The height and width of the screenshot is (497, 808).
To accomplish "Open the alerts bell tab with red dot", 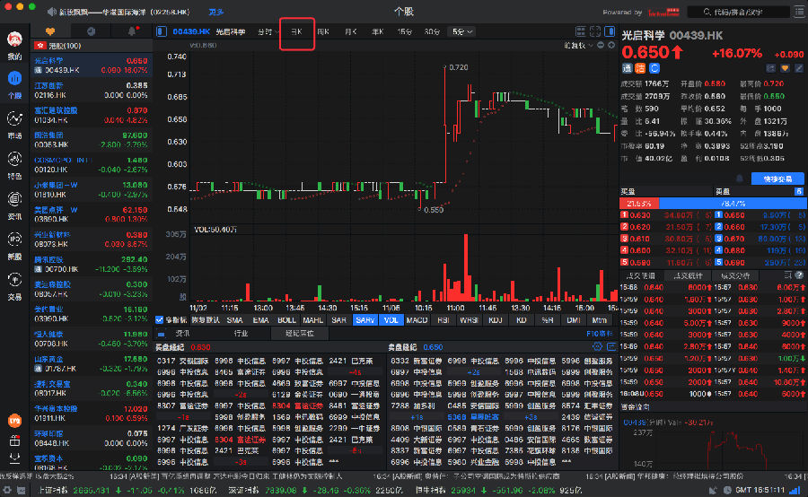I will point(133,31).
